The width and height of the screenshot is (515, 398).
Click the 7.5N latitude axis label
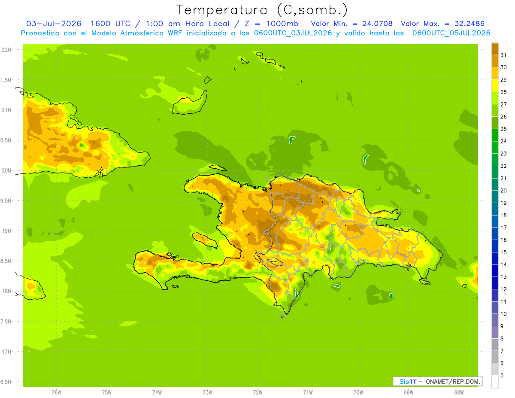click(x=6, y=322)
